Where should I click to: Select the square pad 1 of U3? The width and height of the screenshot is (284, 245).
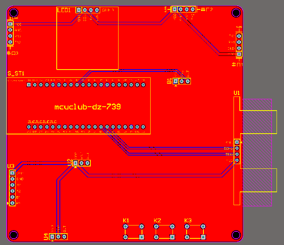click(12, 173)
